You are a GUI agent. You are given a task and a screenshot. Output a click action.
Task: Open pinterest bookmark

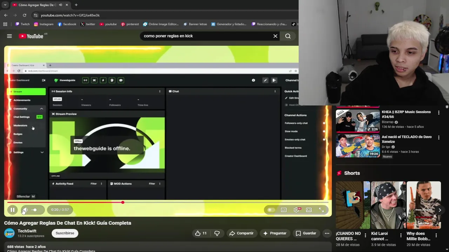pyautogui.click(x=130, y=24)
